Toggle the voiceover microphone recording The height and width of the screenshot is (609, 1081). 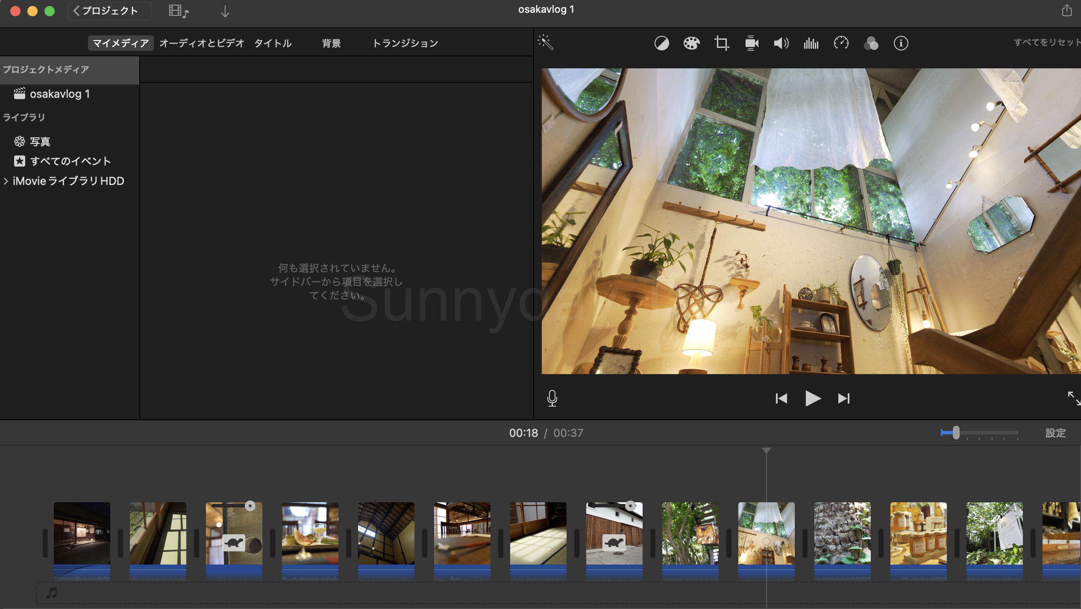click(x=552, y=398)
